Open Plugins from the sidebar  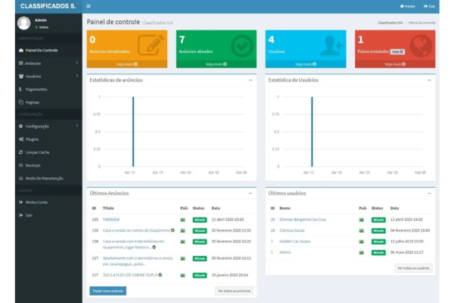(x=32, y=139)
